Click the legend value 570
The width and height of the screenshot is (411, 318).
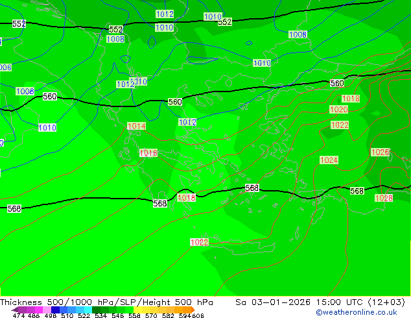(151, 315)
